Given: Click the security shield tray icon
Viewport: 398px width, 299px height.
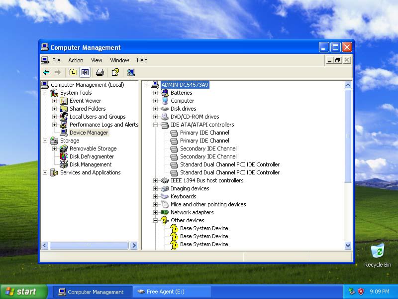Looking at the screenshot, I should [361, 292].
